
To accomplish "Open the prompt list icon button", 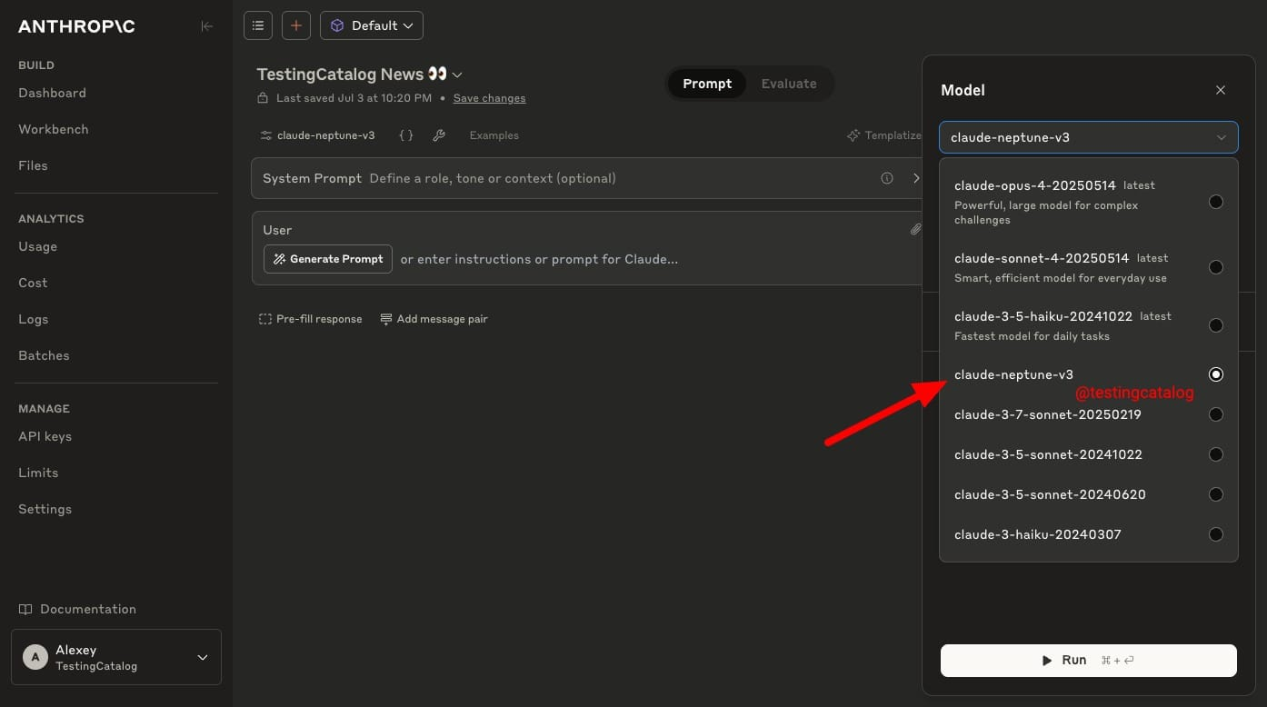I will pyautogui.click(x=258, y=25).
